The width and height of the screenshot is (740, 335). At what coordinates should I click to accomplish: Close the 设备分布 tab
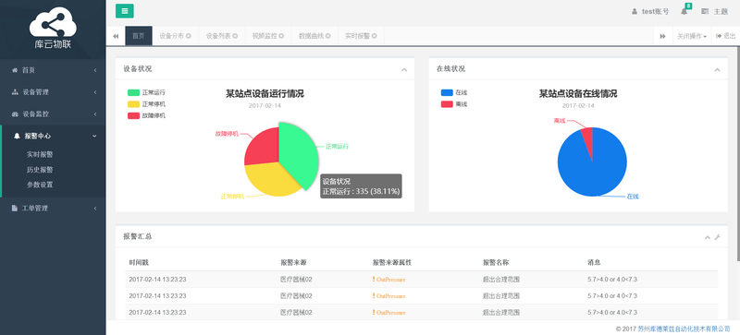coord(189,36)
